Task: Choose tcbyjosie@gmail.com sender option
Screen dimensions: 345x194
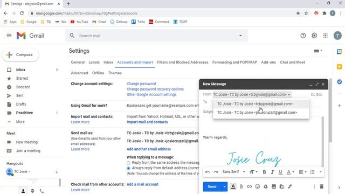Action: click(x=261, y=104)
